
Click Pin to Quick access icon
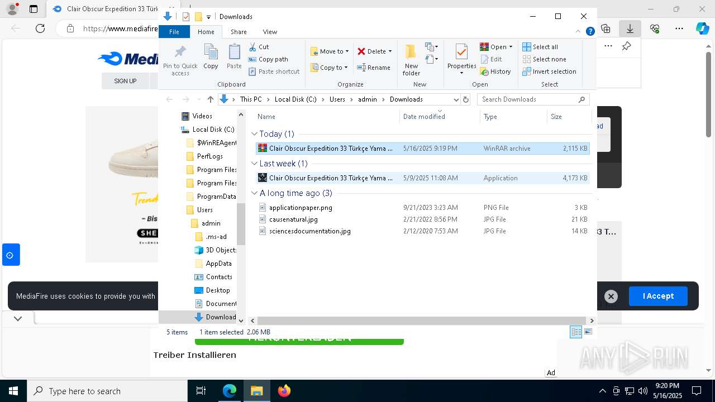click(180, 52)
